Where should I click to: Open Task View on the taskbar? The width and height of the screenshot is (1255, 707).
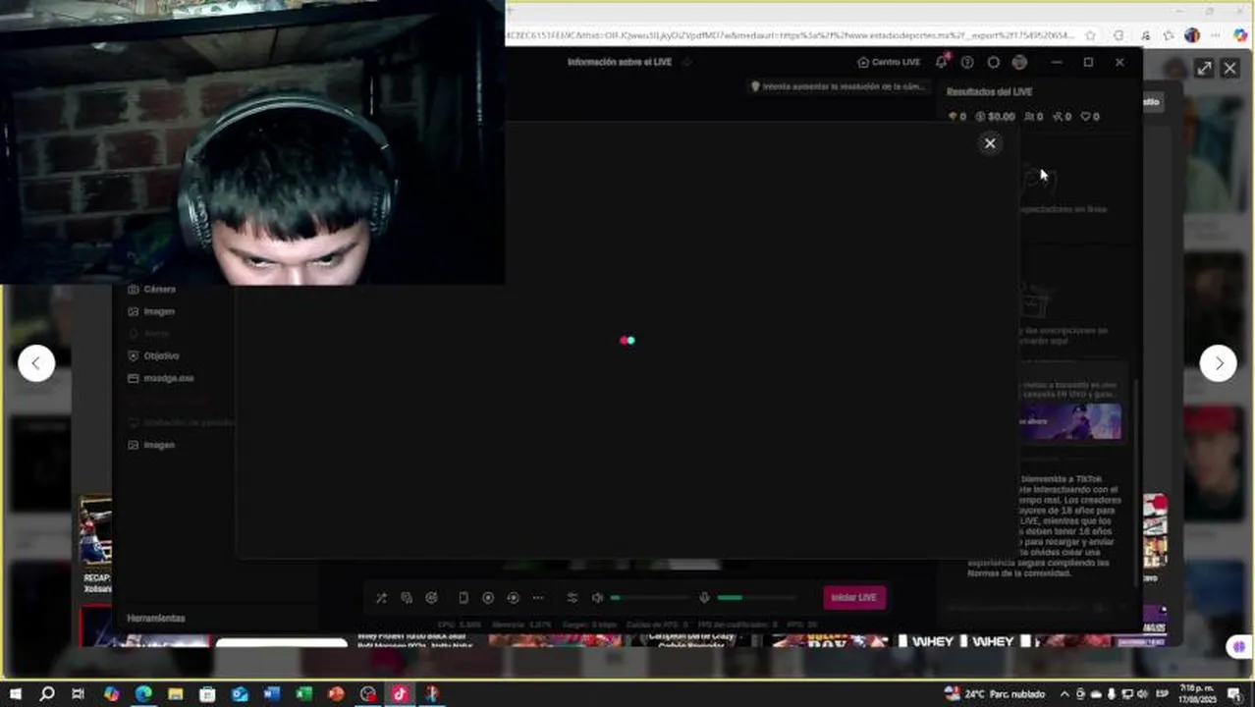click(x=78, y=694)
